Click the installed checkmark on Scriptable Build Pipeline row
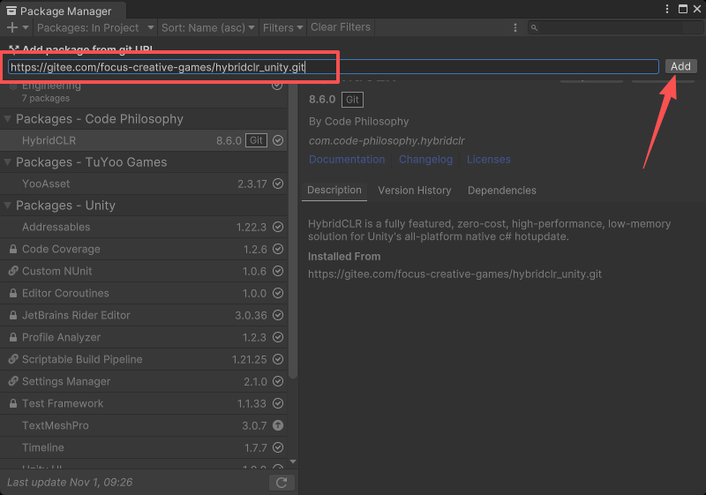 point(278,359)
